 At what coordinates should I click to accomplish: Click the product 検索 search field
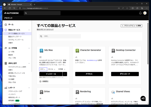point(60,36)
